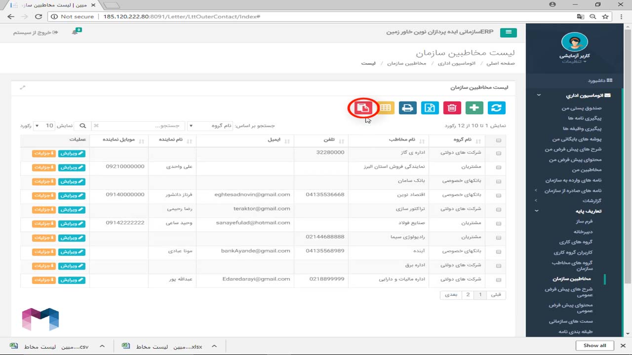632x355 pixels.
Task: Bookmark page with star icon
Action: tap(605, 16)
